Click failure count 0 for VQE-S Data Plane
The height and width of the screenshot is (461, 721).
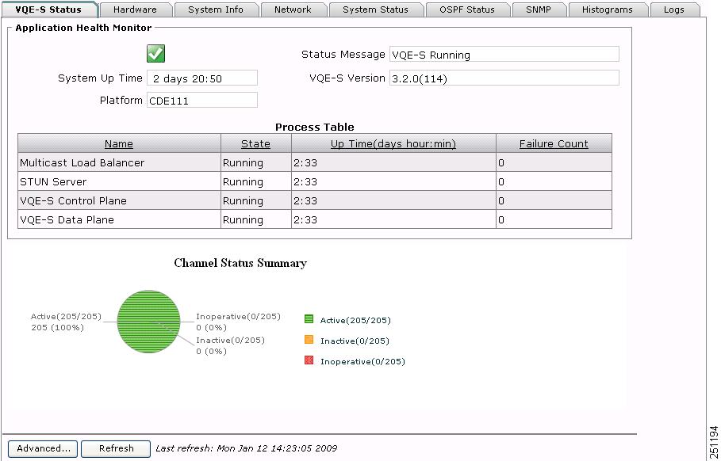click(x=501, y=220)
